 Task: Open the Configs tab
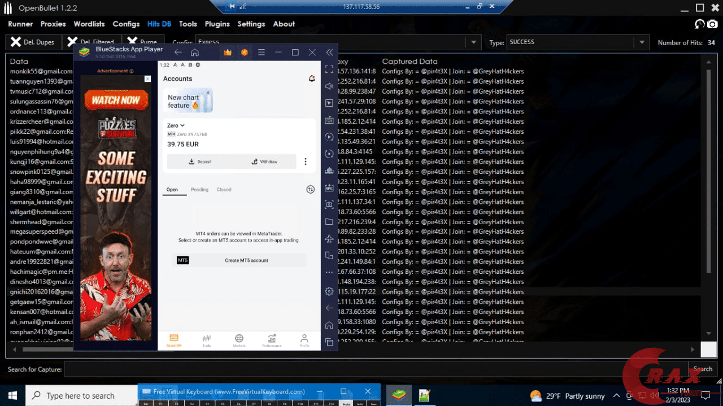tap(126, 24)
